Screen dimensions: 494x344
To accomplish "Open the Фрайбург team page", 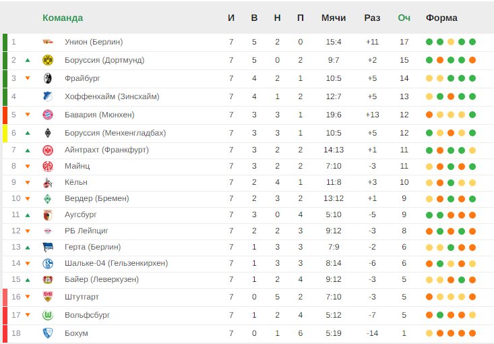I will (x=82, y=78).
